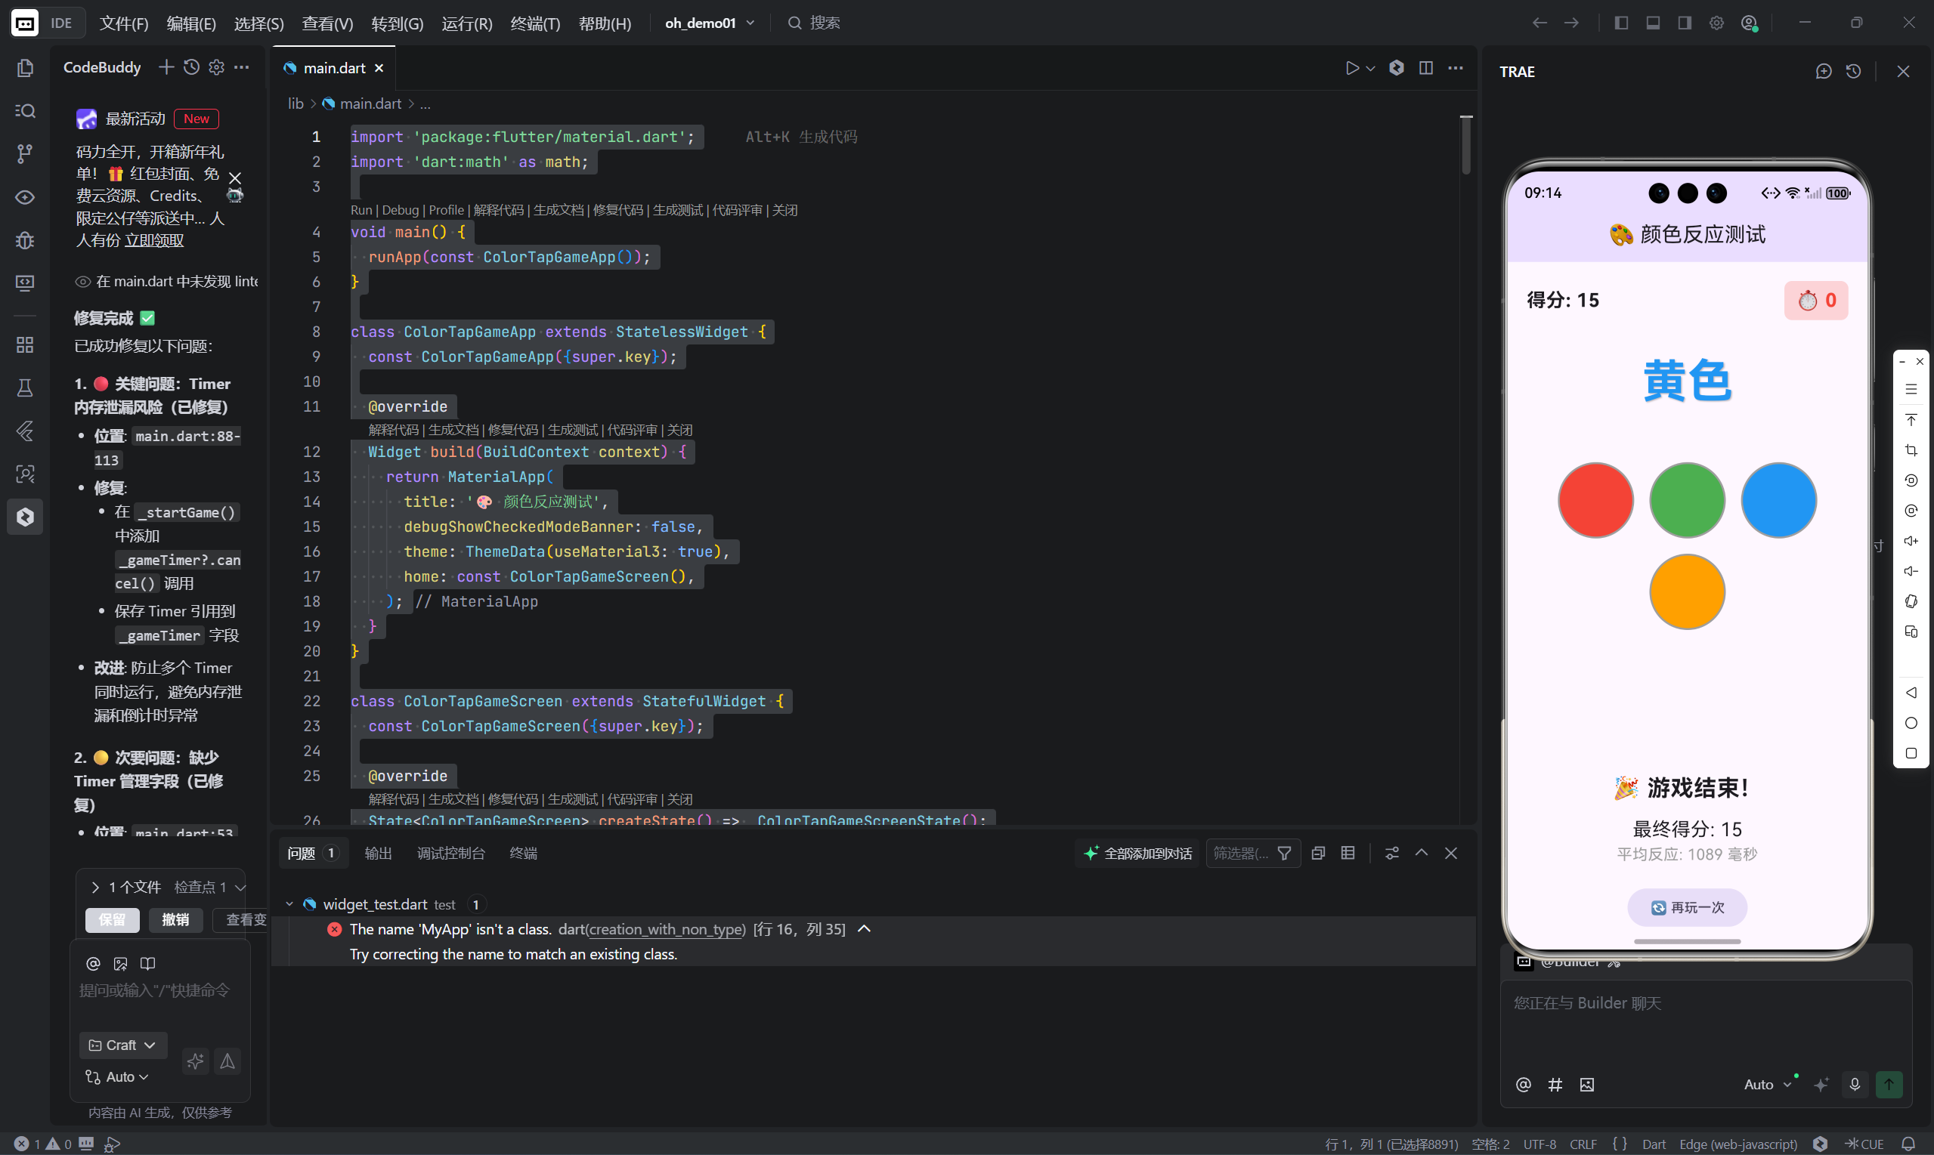The image size is (1934, 1155).
Task: Click the filter funnel icon in Problems panel
Action: pyautogui.click(x=1284, y=853)
